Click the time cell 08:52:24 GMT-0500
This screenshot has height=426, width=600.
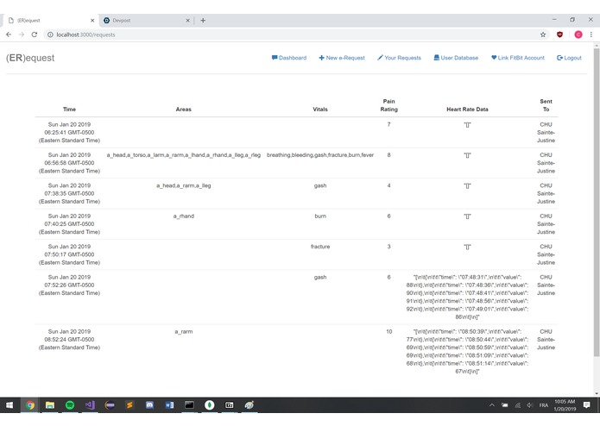click(69, 339)
